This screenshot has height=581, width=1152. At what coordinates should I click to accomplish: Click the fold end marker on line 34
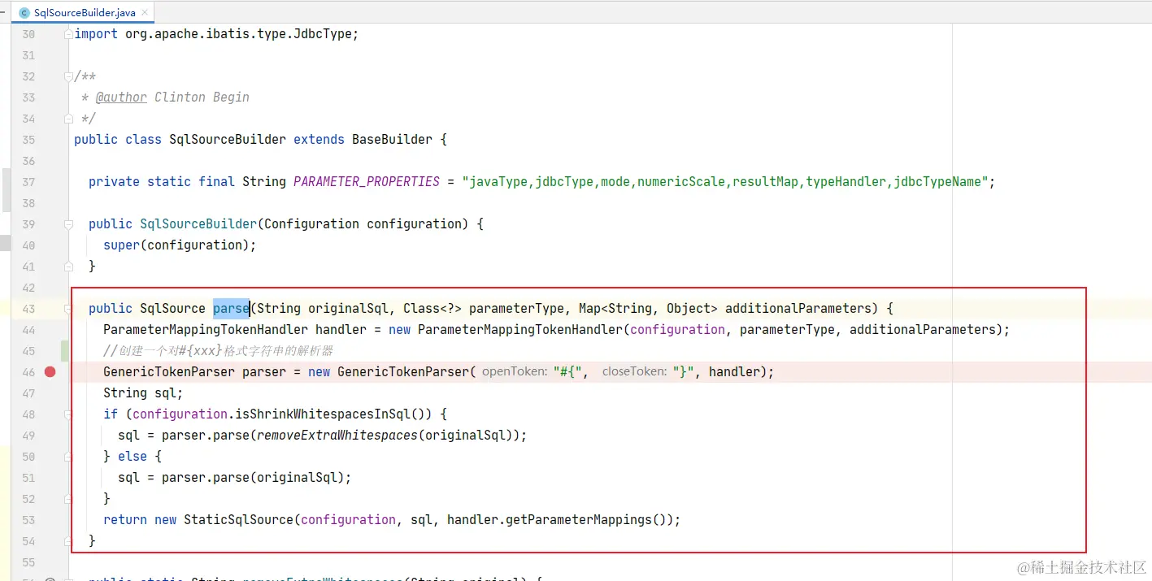click(x=68, y=119)
